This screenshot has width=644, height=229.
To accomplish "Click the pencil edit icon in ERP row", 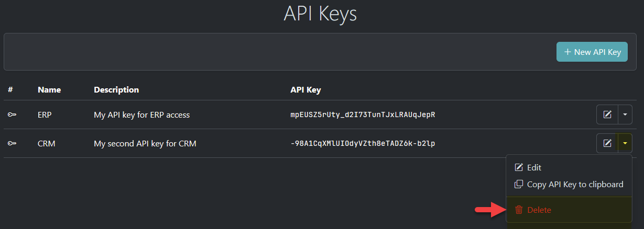I will [x=607, y=115].
